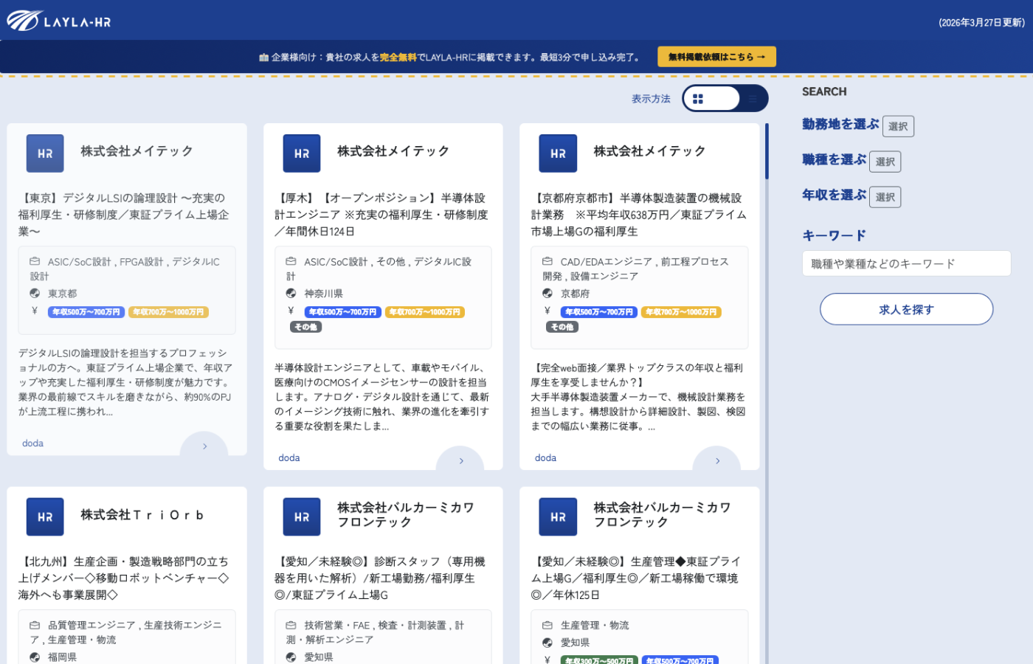Click the 無料掲載依頼はこちら banner button
The image size is (1033, 664).
pyautogui.click(x=716, y=57)
